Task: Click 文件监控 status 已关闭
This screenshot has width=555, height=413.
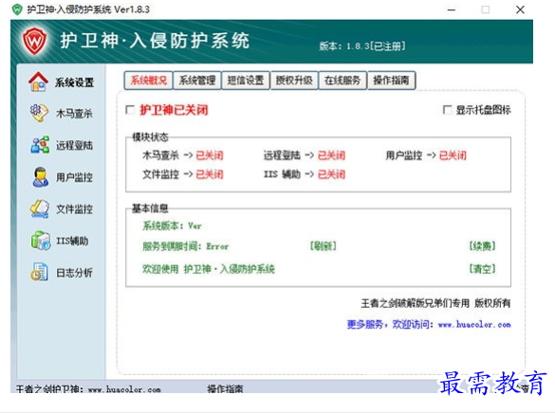Action: point(210,174)
